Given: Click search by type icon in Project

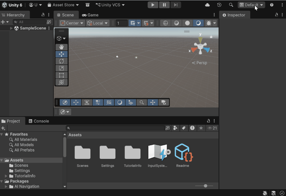Looking at the screenshot, I should [x=175, y=128].
